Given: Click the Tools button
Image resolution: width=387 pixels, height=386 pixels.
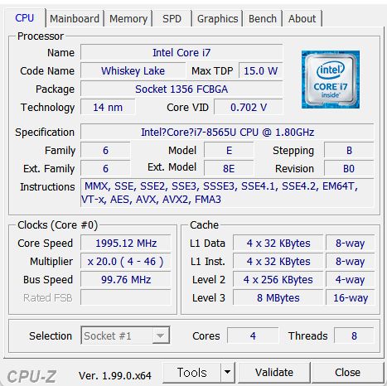Looking at the screenshot, I should coord(191,372).
